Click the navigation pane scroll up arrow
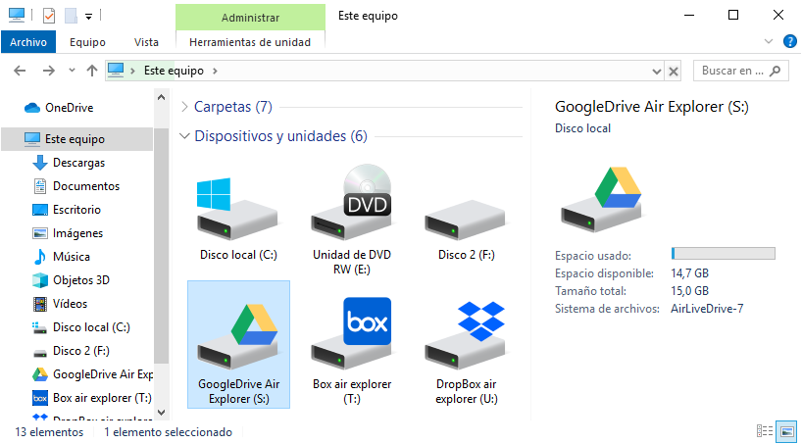 tap(161, 97)
